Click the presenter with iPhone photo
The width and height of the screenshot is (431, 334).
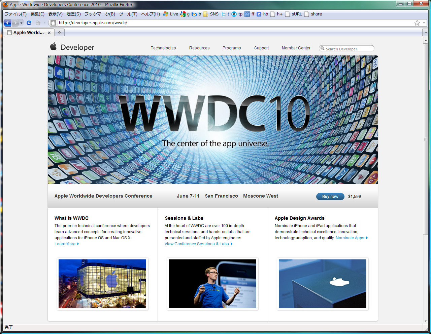click(x=212, y=284)
